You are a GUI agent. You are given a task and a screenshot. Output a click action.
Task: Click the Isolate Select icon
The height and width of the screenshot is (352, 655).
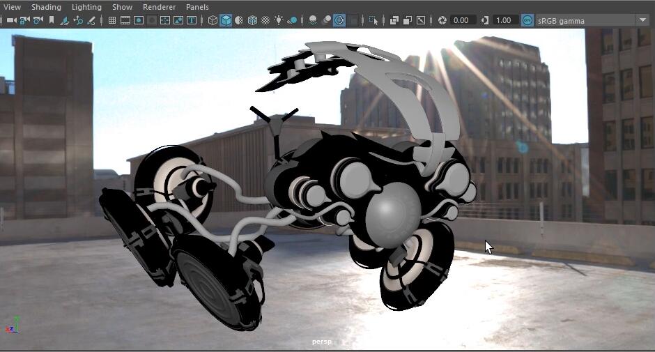373,20
